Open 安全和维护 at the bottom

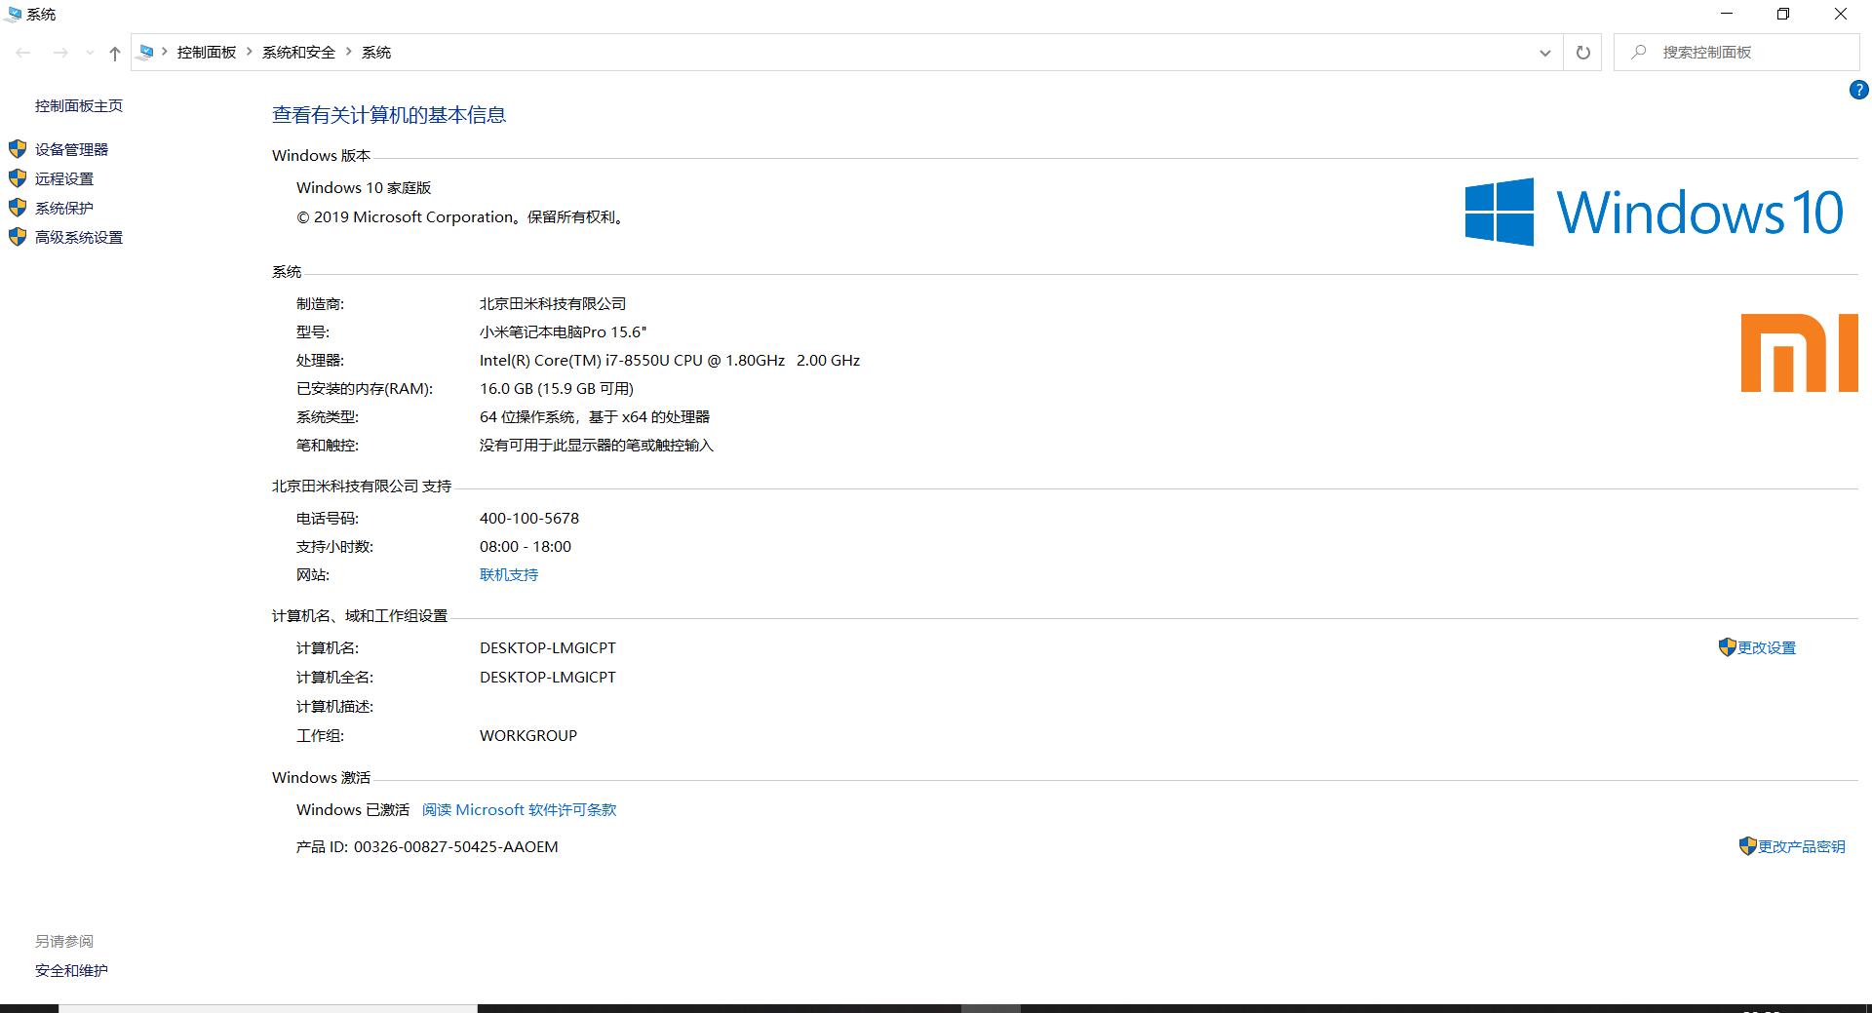(x=70, y=970)
